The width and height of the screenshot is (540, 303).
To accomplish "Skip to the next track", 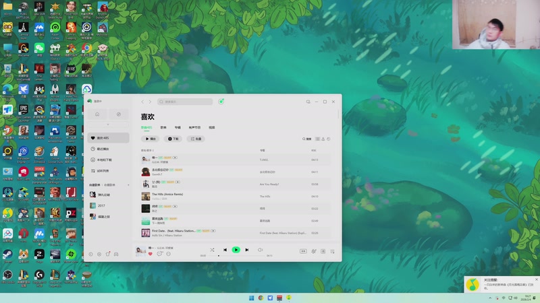I will pyautogui.click(x=247, y=250).
